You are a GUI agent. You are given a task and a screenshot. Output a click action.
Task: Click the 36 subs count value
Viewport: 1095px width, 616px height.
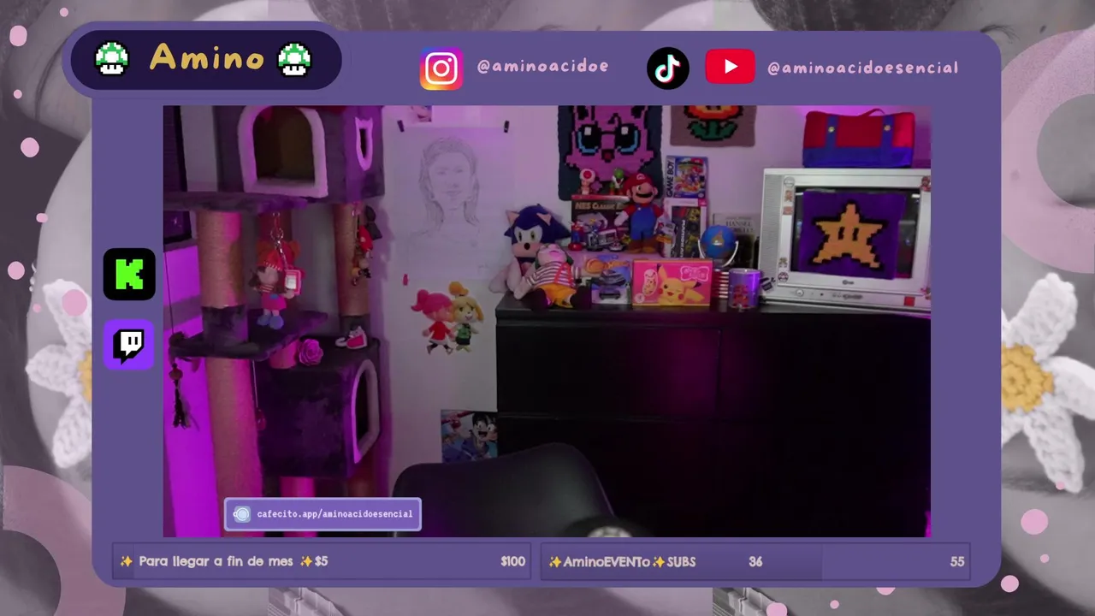(x=755, y=562)
